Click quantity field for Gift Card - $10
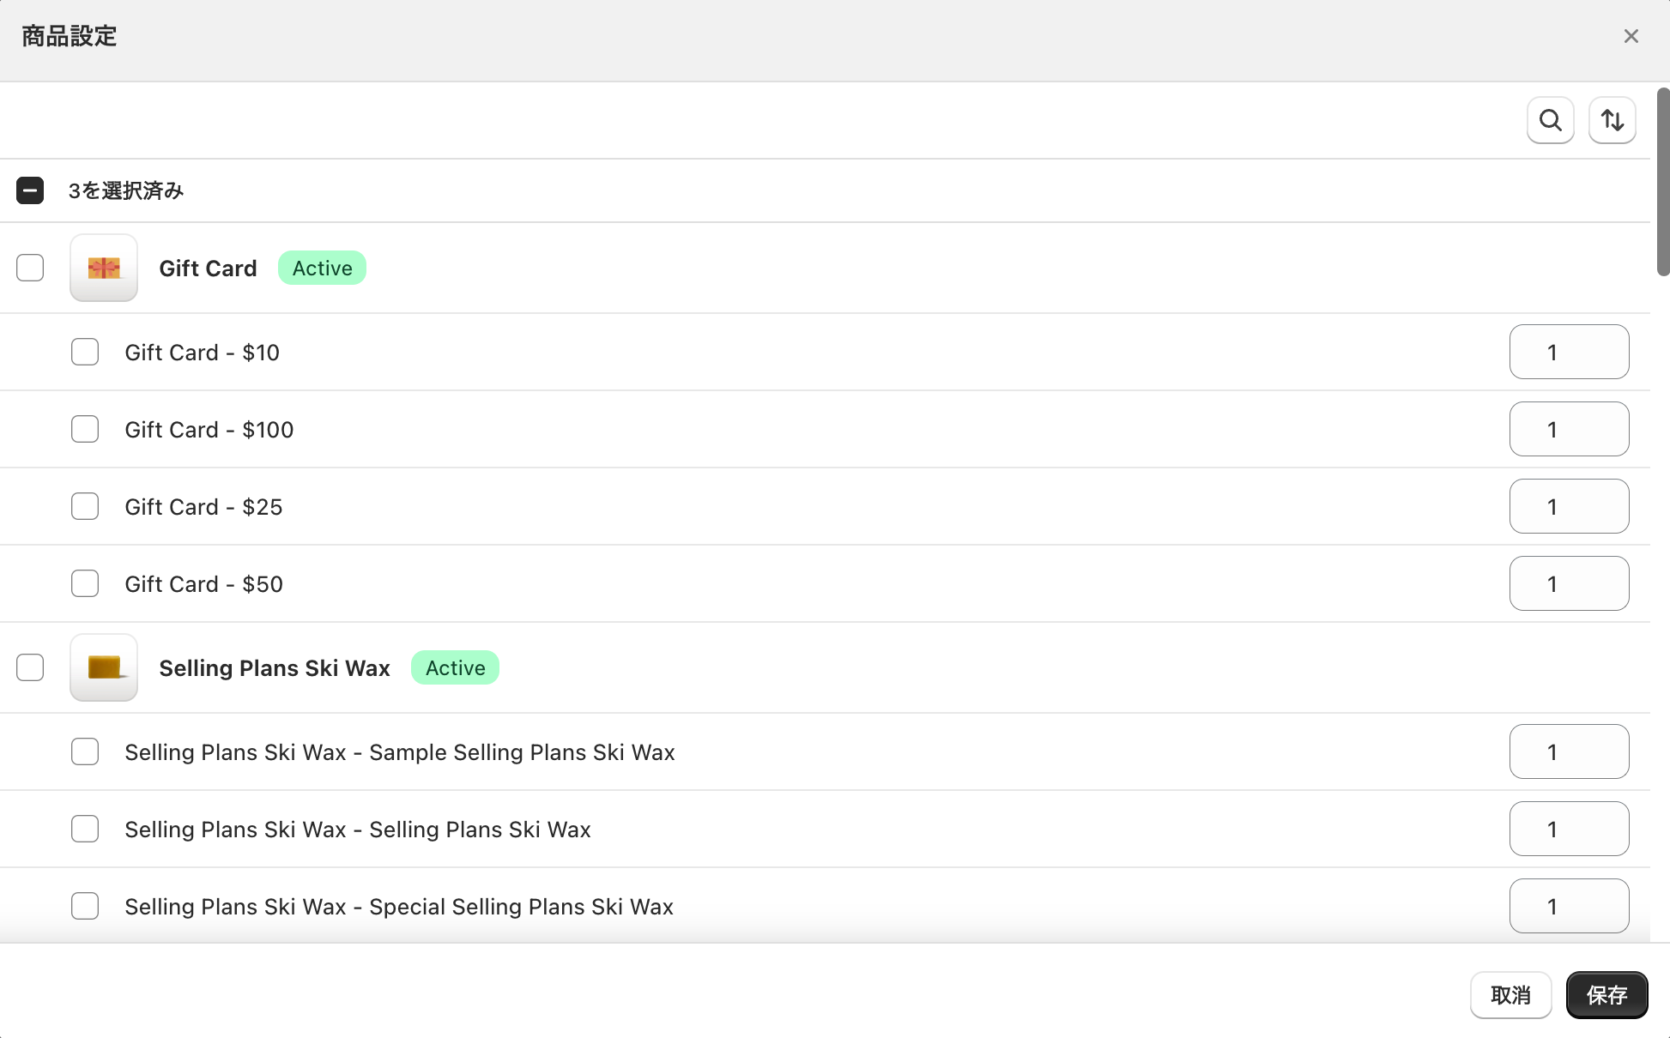The image size is (1670, 1038). [x=1569, y=352]
